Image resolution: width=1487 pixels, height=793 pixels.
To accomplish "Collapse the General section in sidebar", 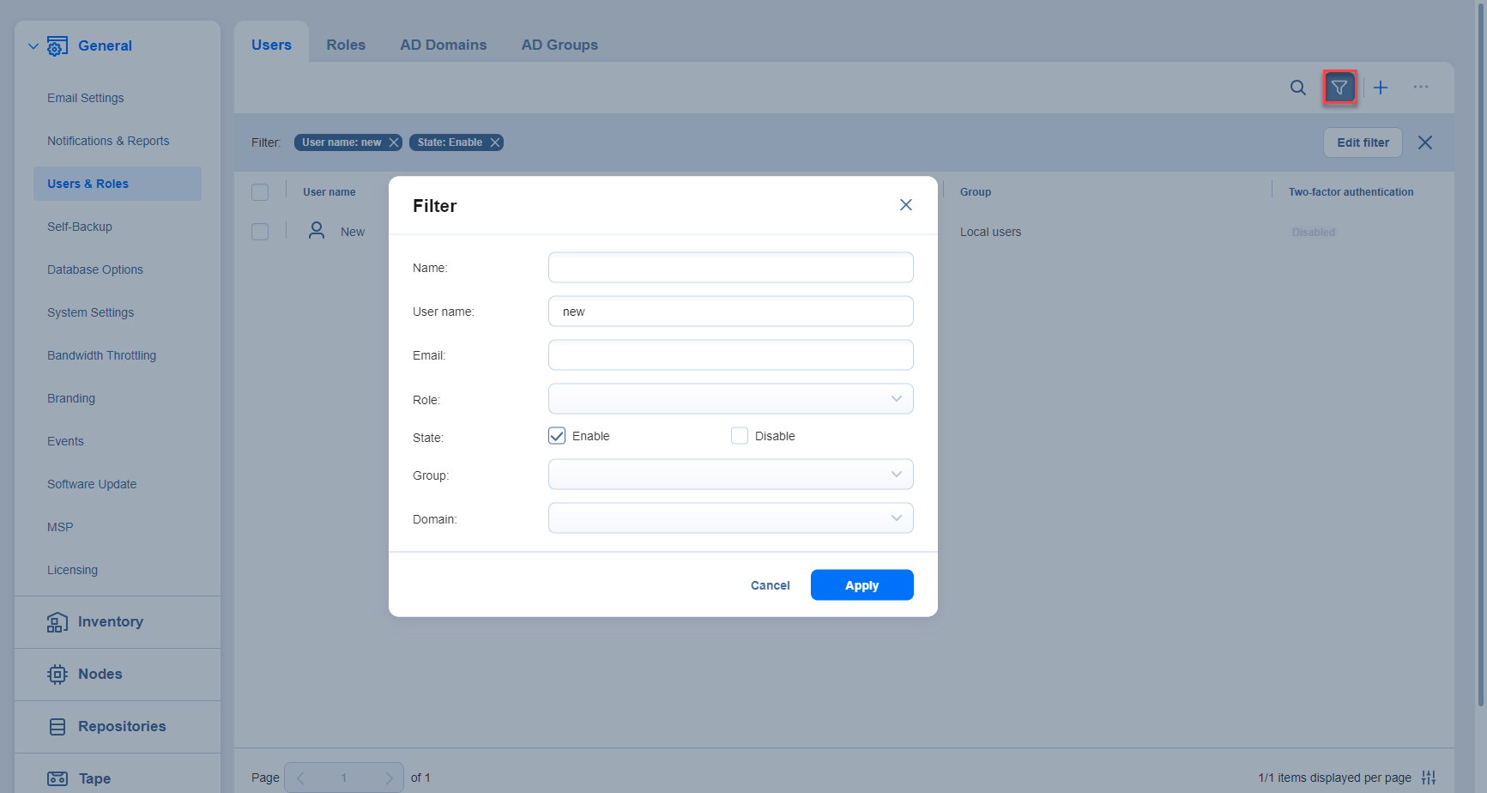I will (33, 46).
